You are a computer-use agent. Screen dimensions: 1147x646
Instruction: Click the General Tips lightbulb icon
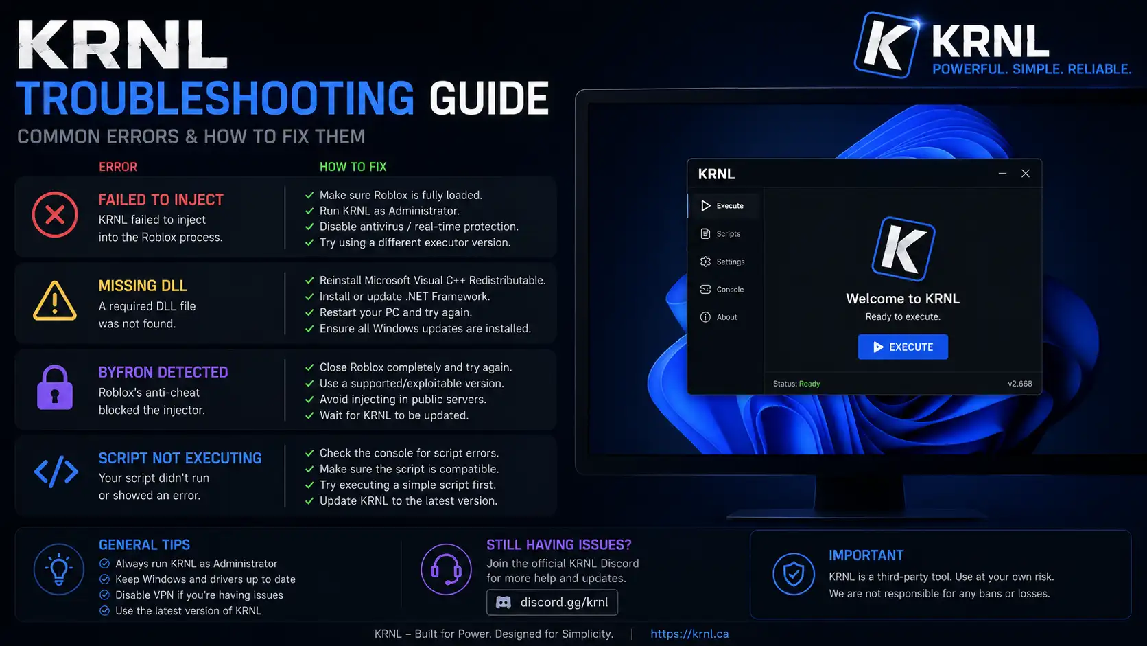59,570
